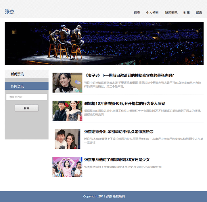Click the 新闻资讯 sidebar heading
The image size is (207, 202).
[18, 74]
